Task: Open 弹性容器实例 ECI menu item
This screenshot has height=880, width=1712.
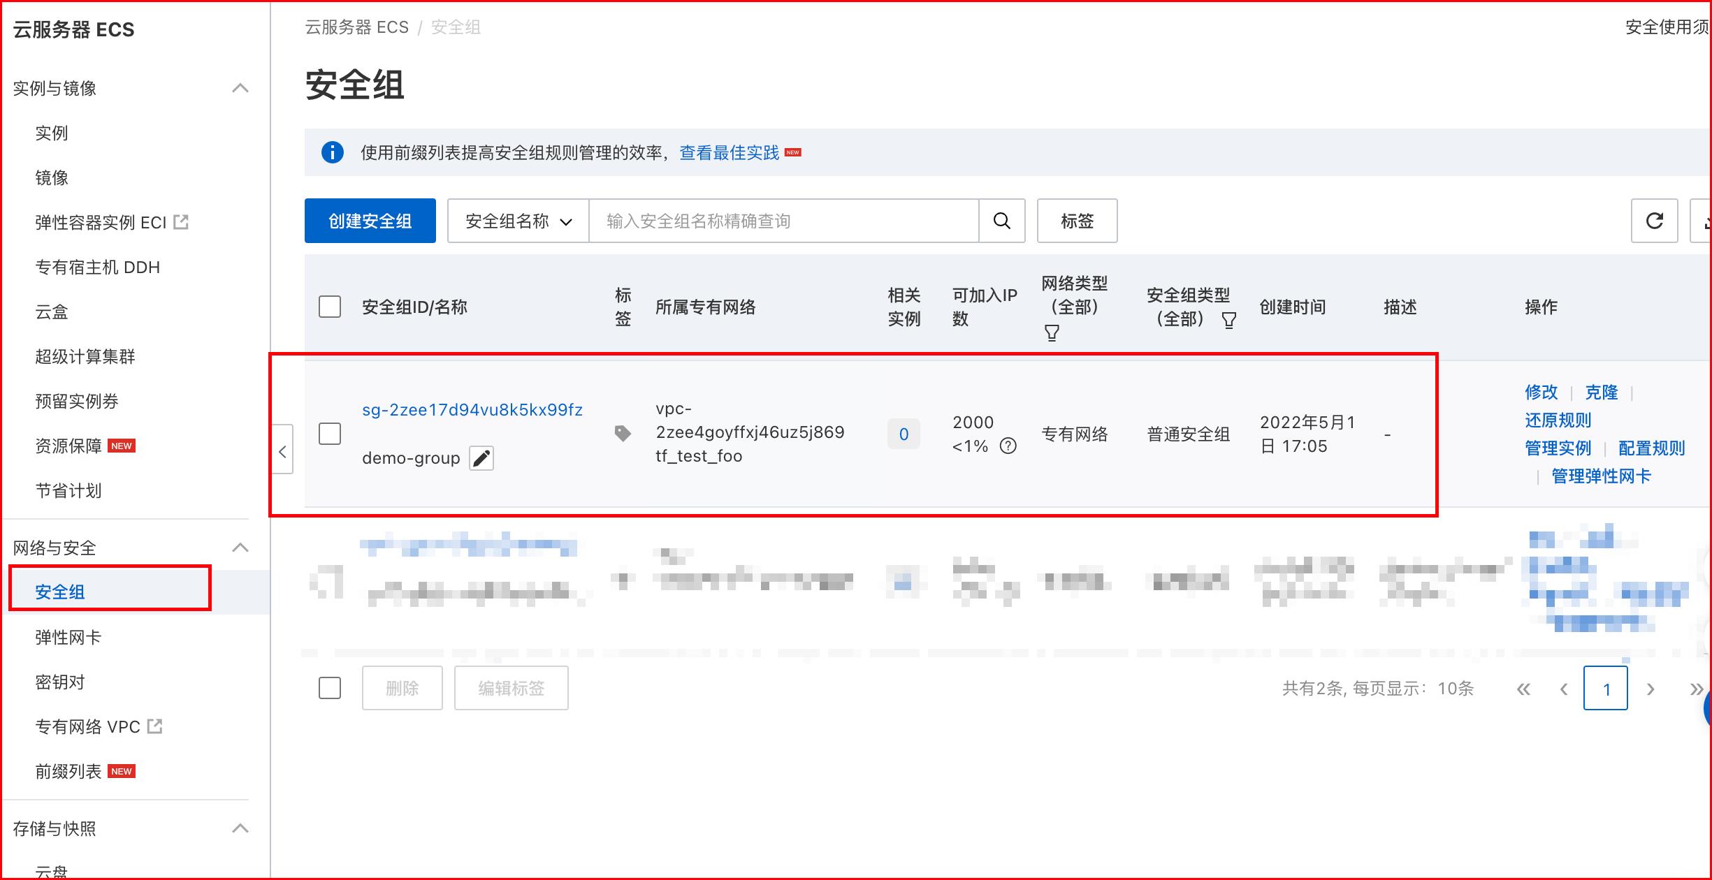Action: (x=101, y=222)
